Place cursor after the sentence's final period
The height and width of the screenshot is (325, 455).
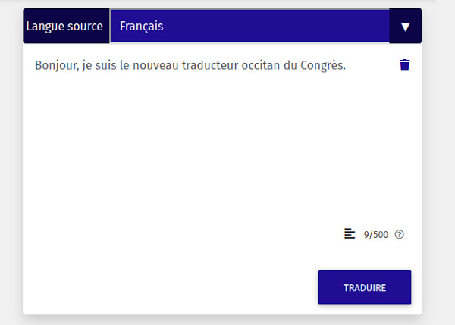point(347,65)
